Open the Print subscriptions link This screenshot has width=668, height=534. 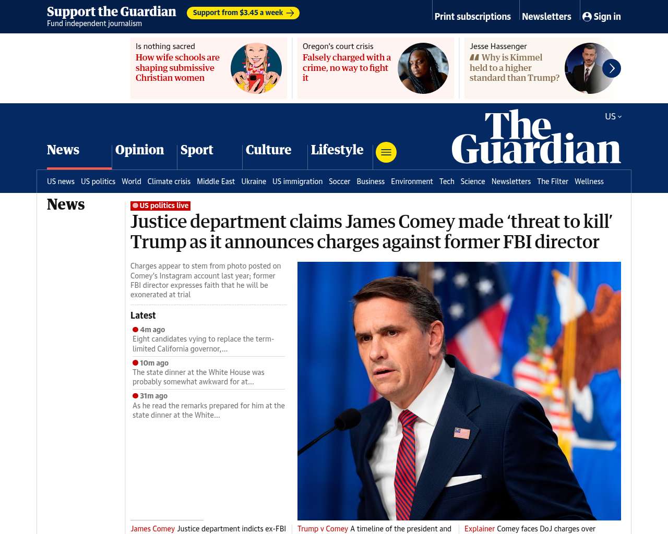(473, 17)
